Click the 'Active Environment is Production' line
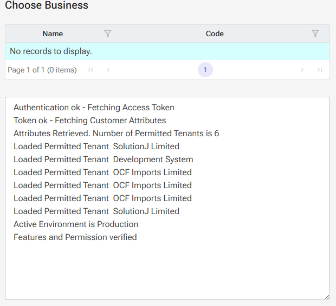 pyautogui.click(x=76, y=224)
